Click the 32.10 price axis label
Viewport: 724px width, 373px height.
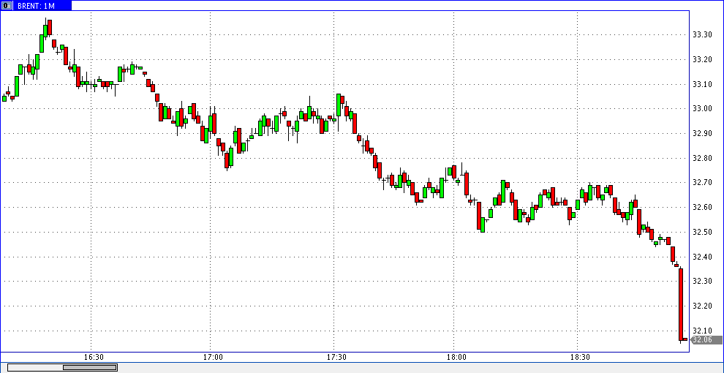click(x=702, y=331)
